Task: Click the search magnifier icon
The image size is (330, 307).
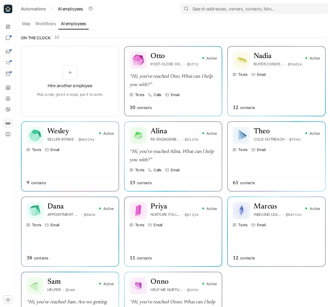Action: pos(186,9)
